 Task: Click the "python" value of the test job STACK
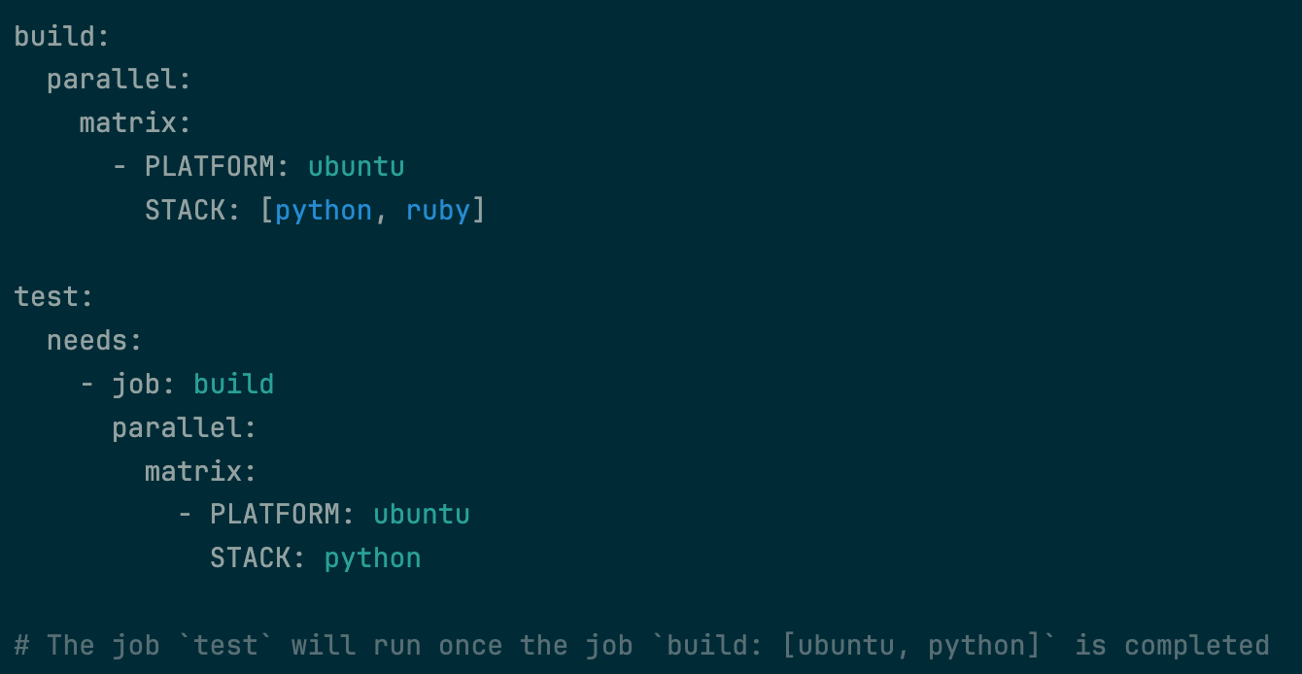pos(372,558)
